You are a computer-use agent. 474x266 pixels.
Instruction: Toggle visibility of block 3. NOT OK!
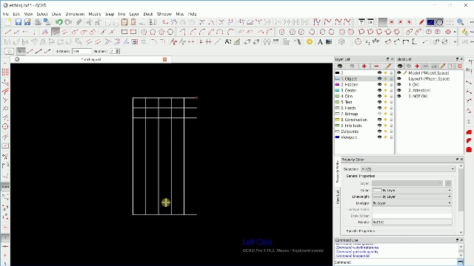[x=399, y=96]
